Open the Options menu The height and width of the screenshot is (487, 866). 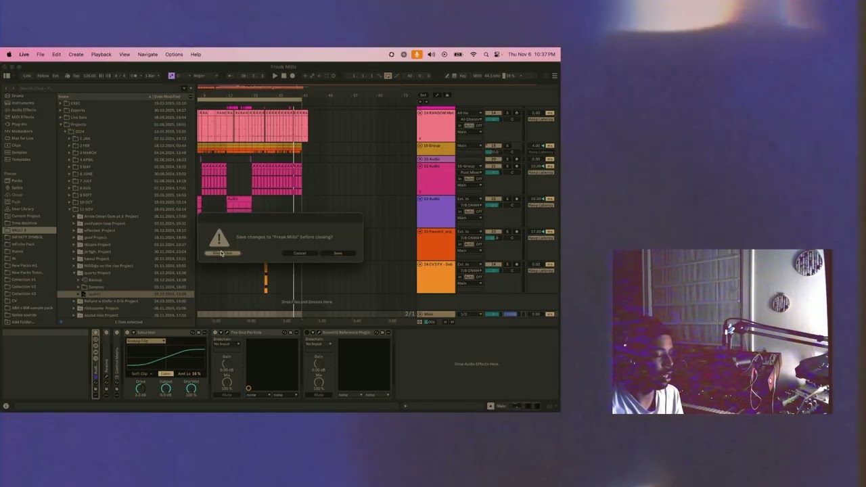174,54
